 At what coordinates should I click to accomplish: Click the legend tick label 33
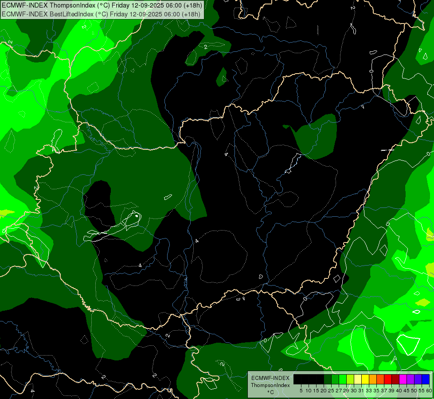tap(369, 391)
